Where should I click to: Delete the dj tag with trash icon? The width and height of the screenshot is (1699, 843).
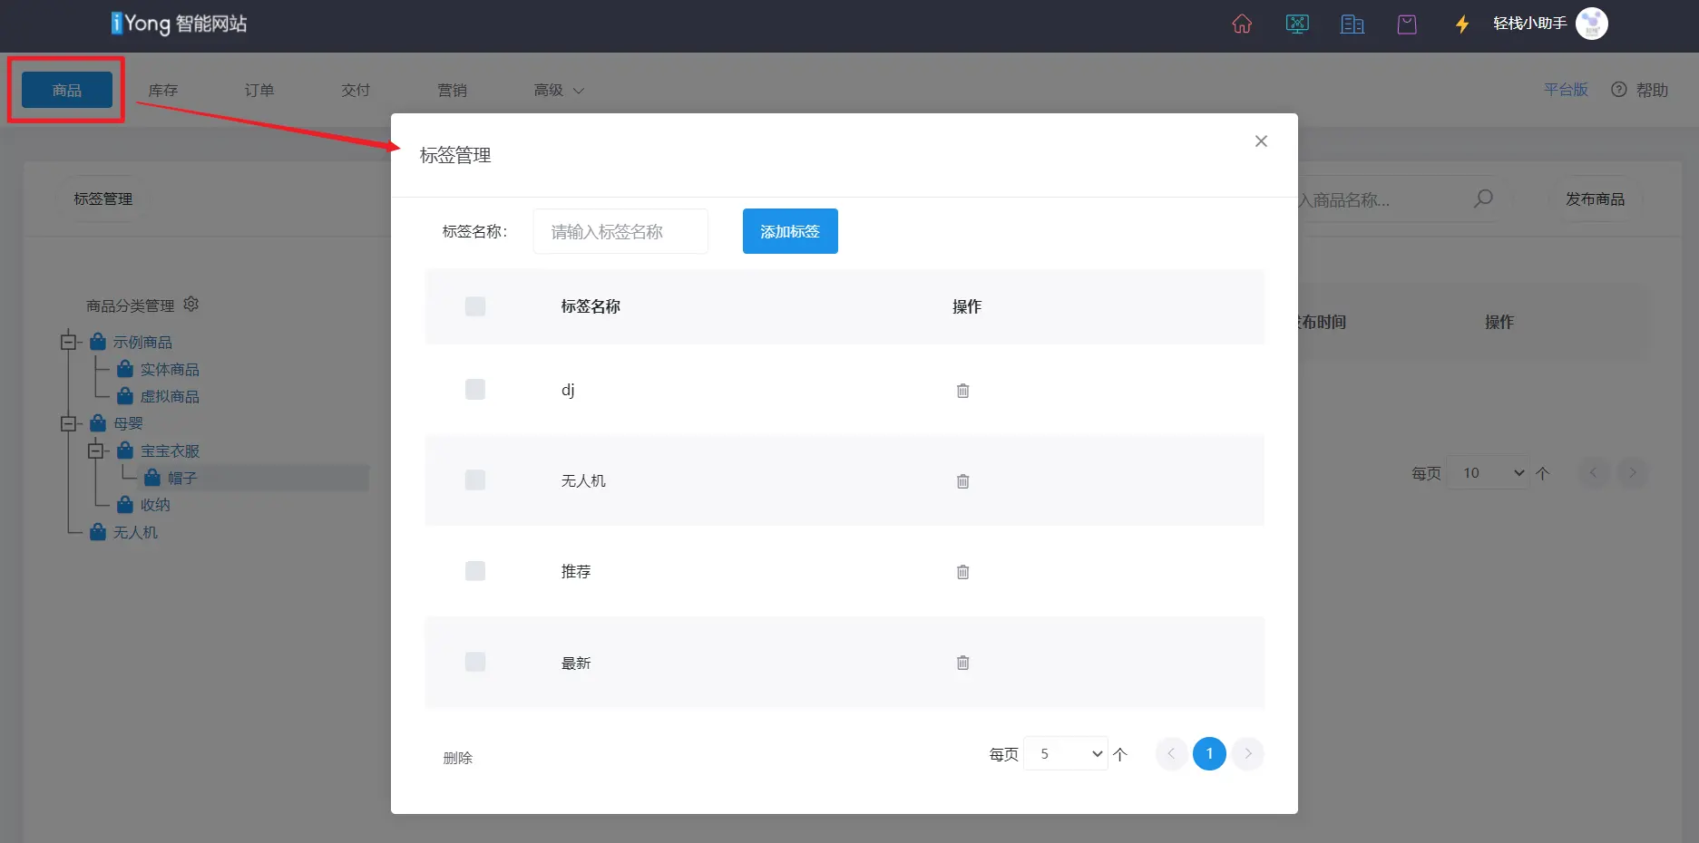tap(962, 391)
